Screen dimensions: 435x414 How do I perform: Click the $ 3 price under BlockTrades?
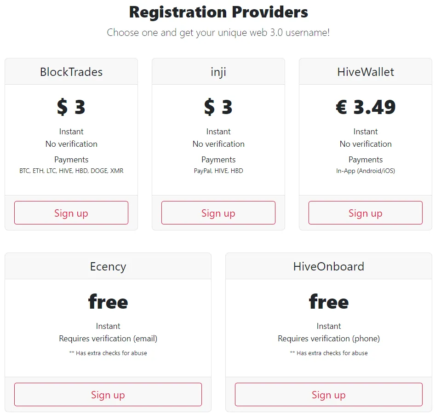click(71, 107)
